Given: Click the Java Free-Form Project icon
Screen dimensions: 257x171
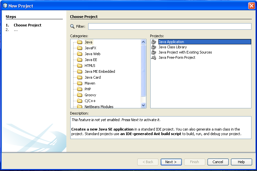Looking at the screenshot, I should (x=154, y=57).
